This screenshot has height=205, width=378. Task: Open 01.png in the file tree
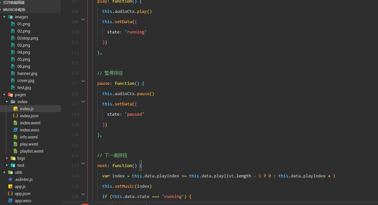pos(24,24)
